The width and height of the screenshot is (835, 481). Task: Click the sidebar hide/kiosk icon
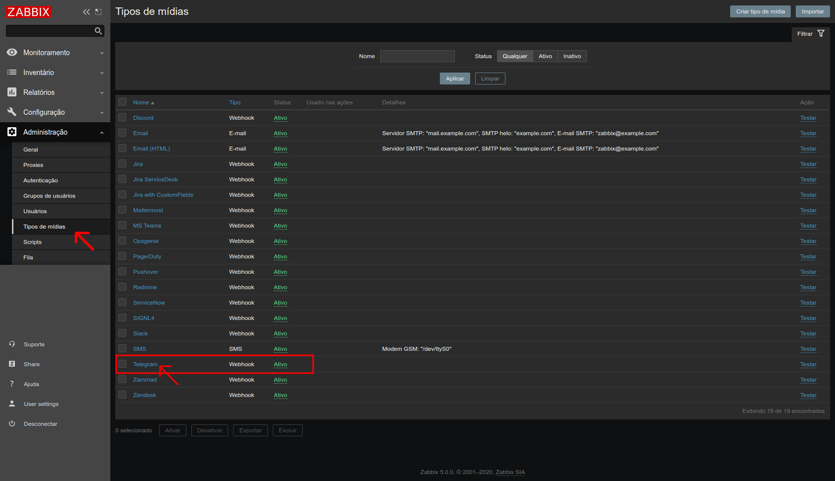point(98,12)
